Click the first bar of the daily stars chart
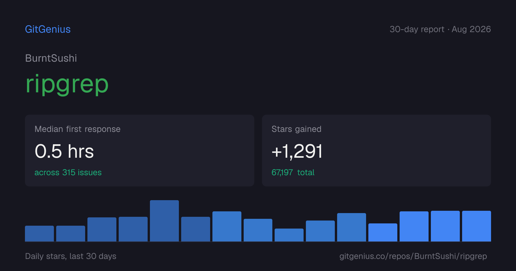The image size is (516, 271). click(x=39, y=233)
